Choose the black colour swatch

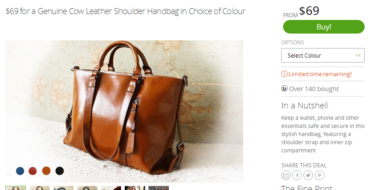click(59, 171)
